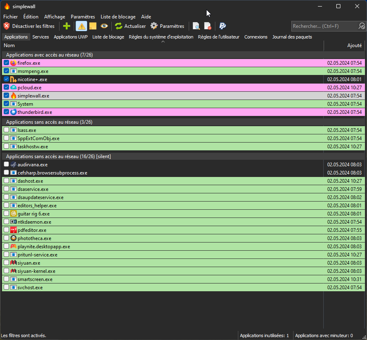
Task: Switch to the Services tab
Action: [41, 37]
